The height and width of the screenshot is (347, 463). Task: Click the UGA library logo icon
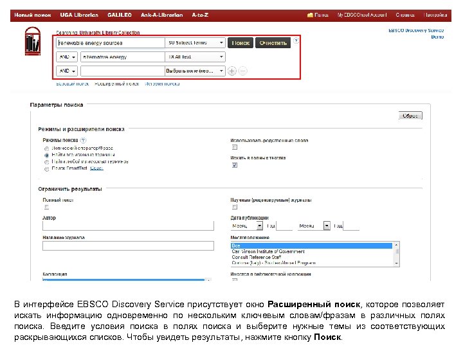click(x=33, y=41)
